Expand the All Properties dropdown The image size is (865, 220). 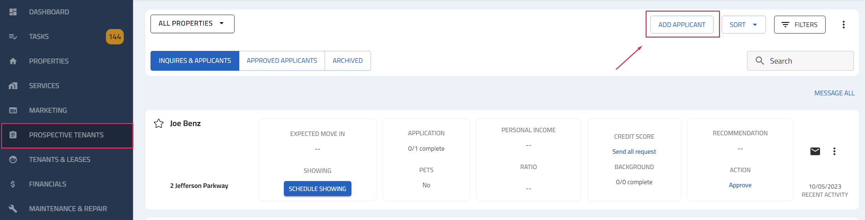coord(192,24)
